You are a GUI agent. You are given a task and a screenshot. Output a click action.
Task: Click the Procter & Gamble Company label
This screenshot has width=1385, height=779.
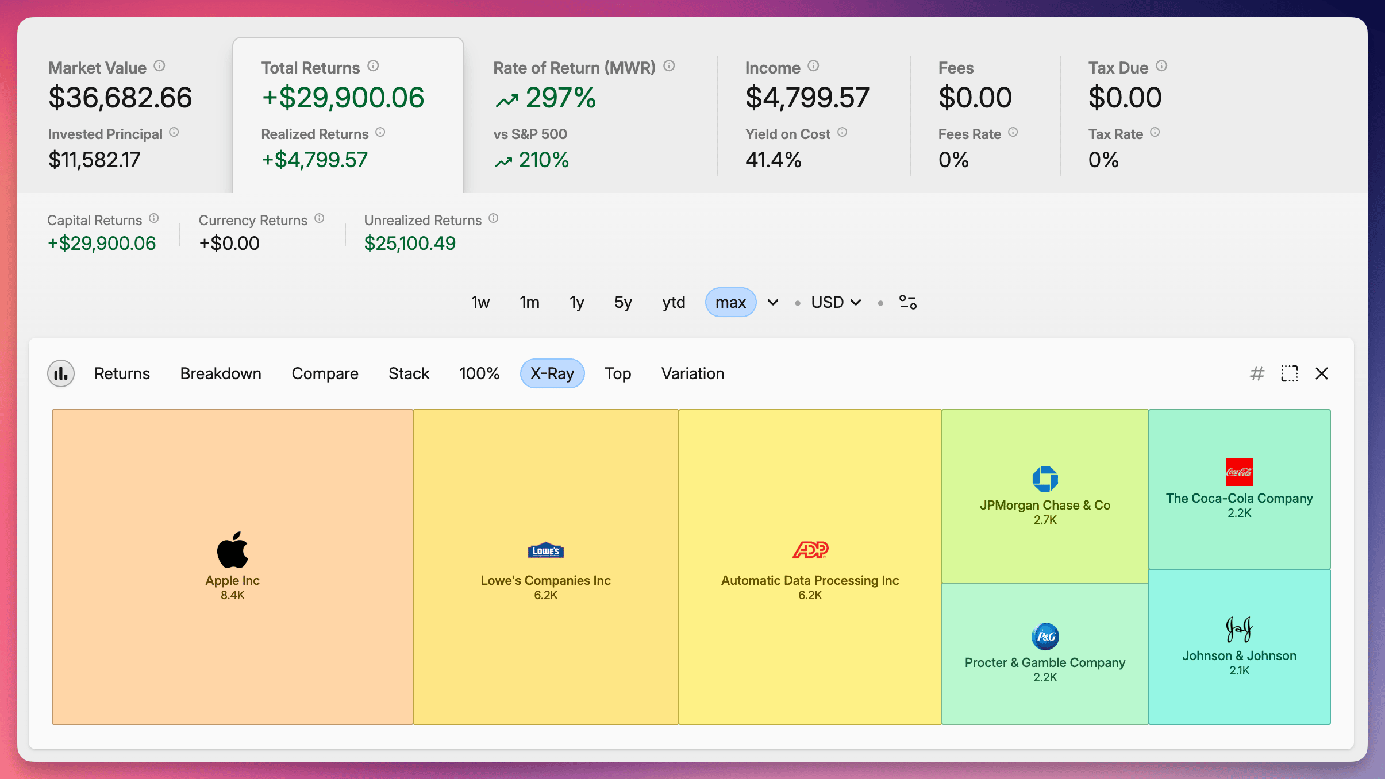(x=1045, y=663)
